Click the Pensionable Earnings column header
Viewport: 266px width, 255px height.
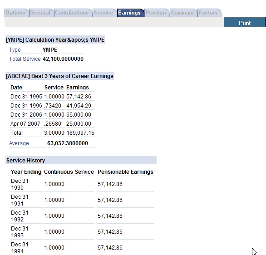click(x=125, y=172)
